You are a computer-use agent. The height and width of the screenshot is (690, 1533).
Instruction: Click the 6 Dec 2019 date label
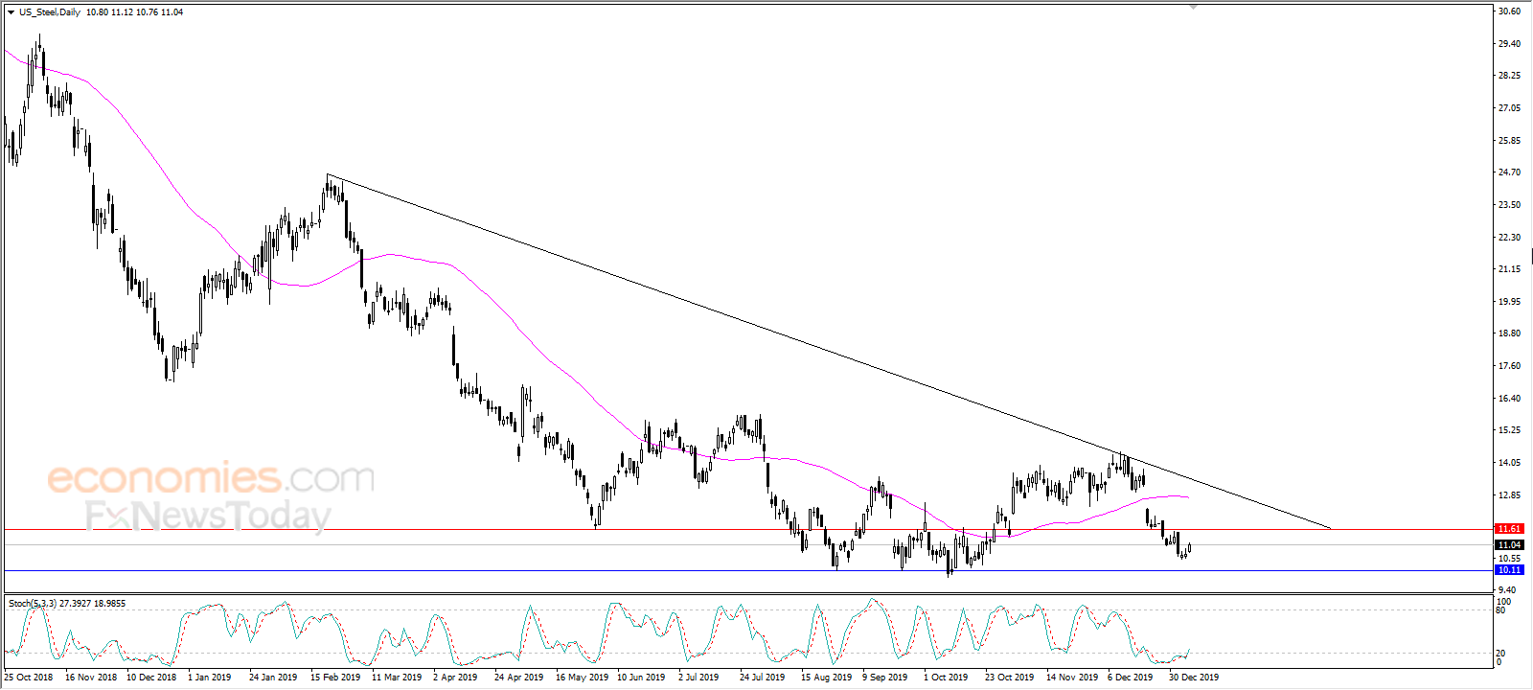point(1131,678)
